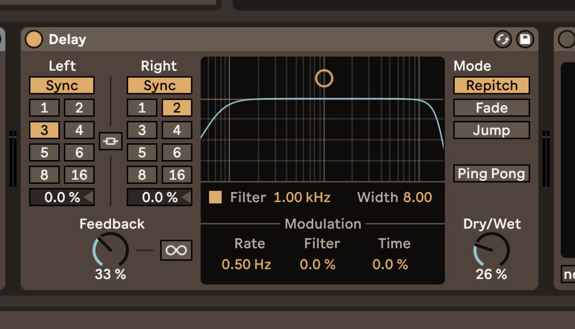The height and width of the screenshot is (329, 575).
Task: Choose Fade transition mode
Action: [491, 108]
